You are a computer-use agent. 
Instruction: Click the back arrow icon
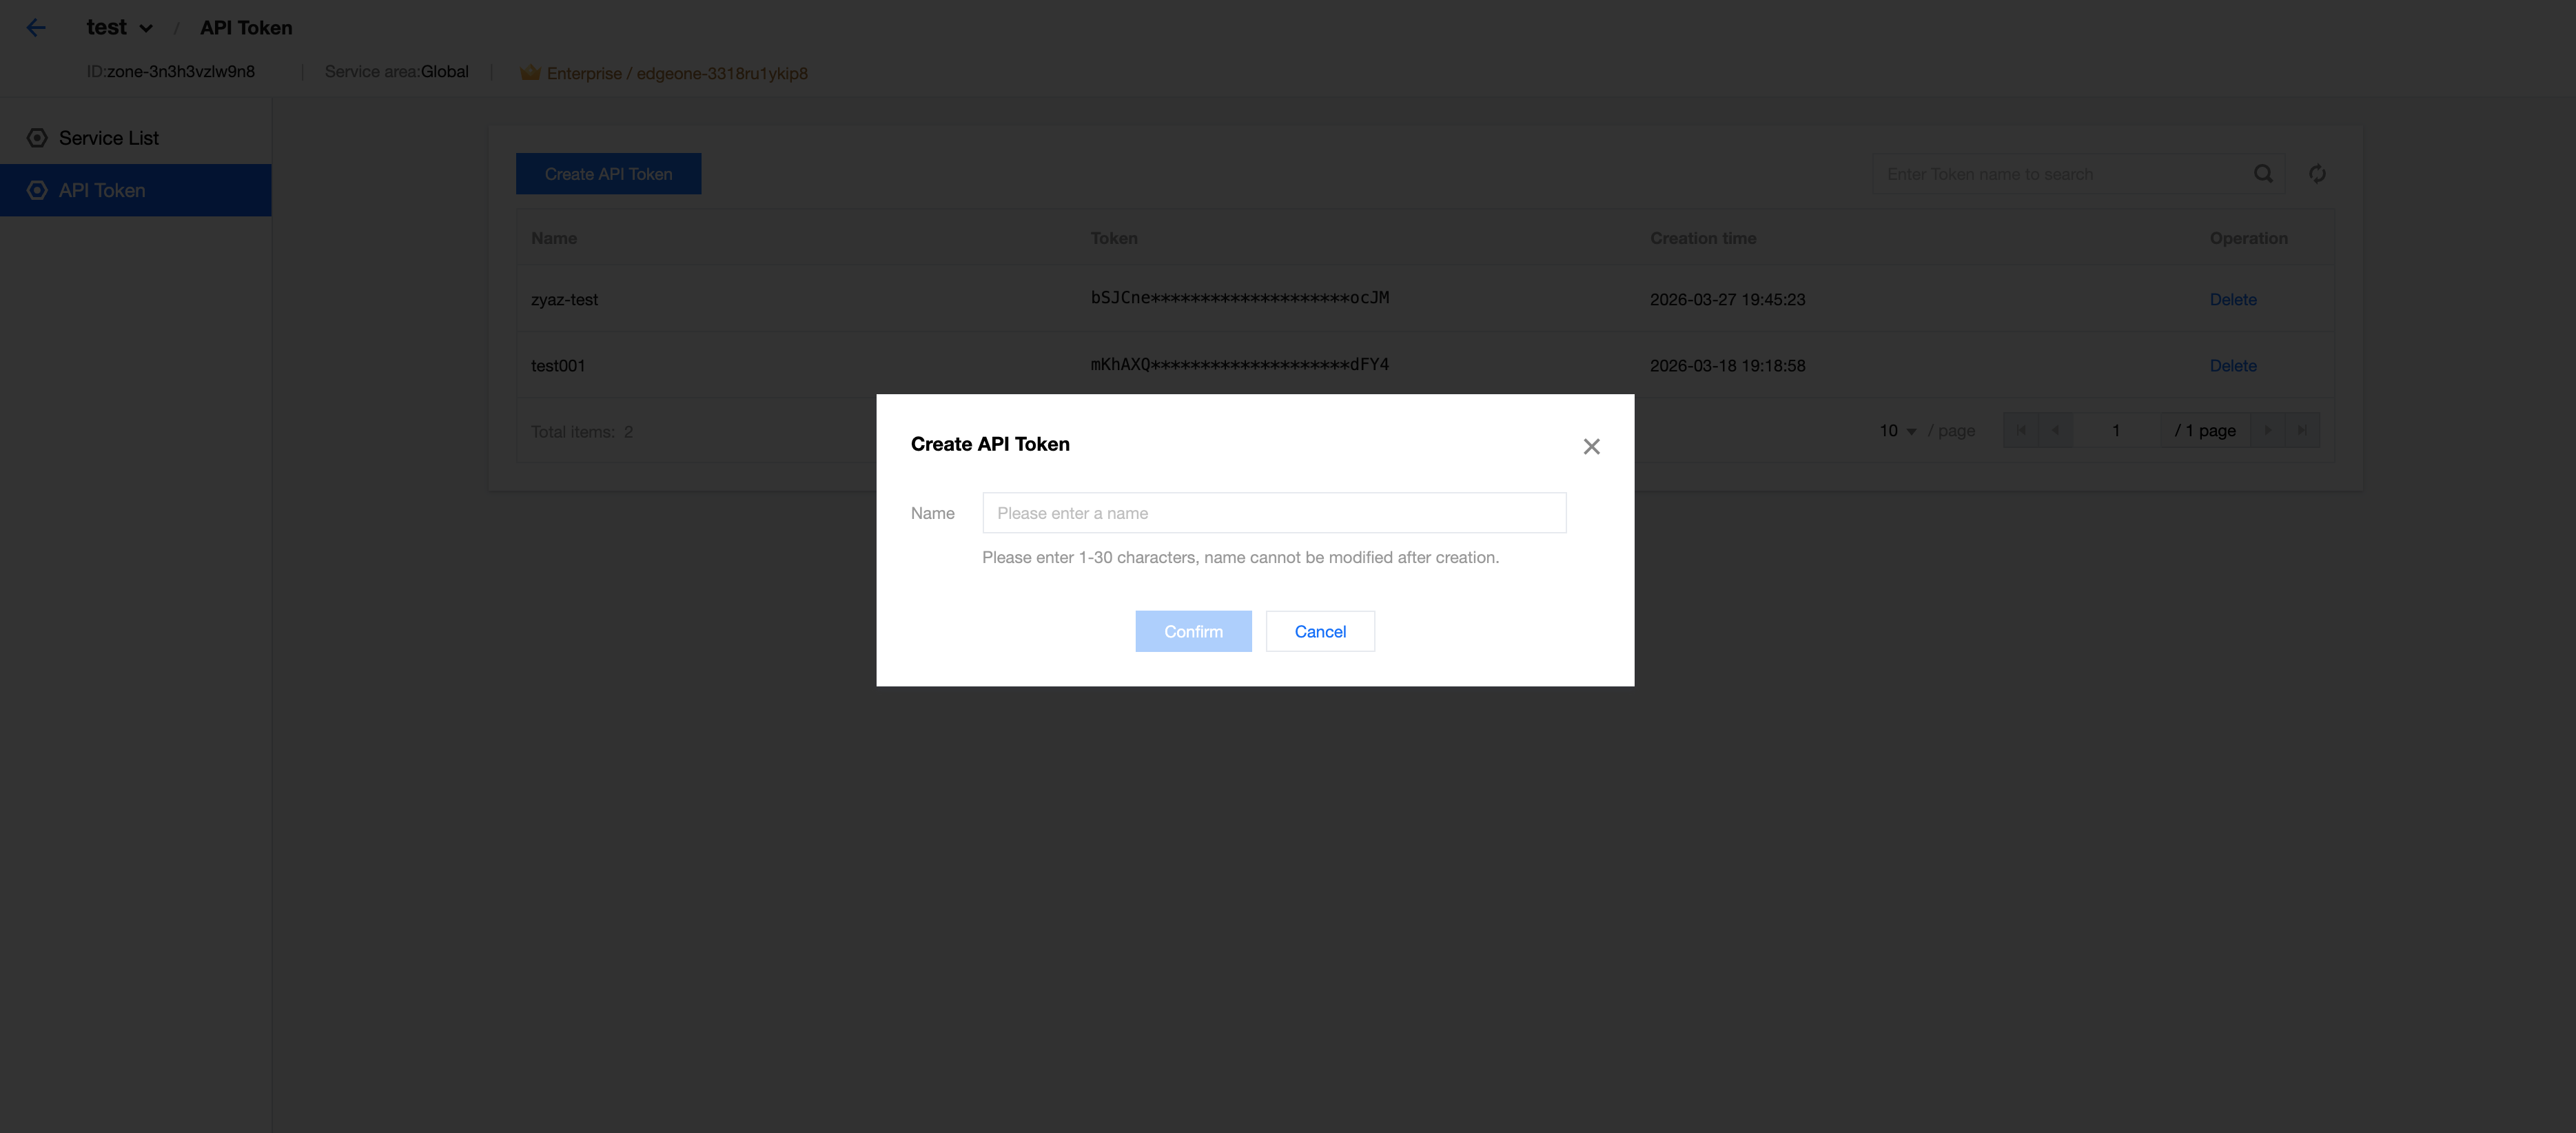36,27
